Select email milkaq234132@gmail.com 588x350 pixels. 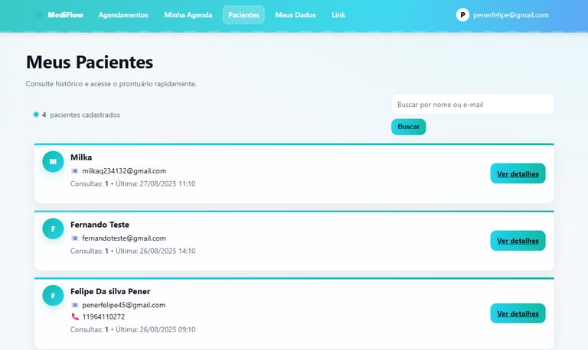(x=124, y=171)
